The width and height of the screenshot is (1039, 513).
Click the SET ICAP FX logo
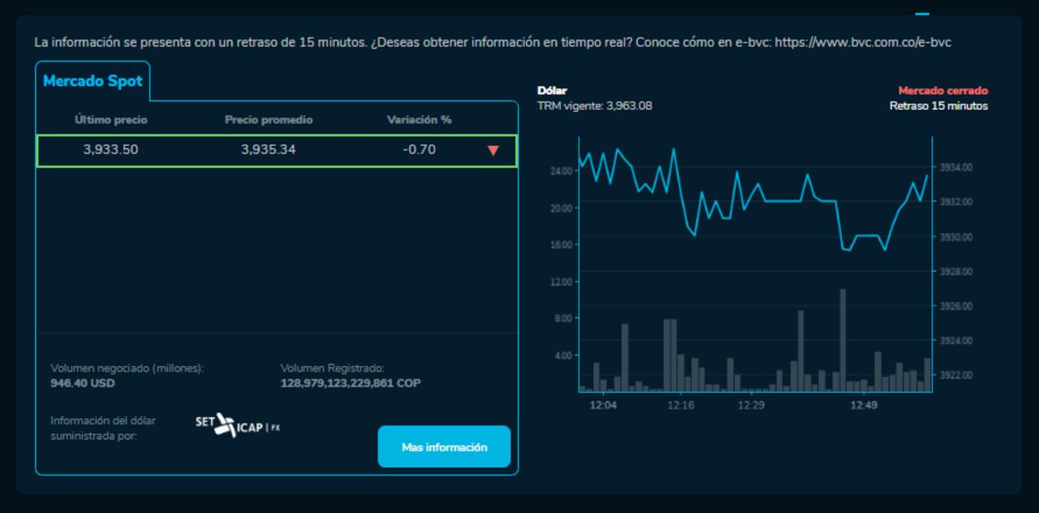[x=238, y=425]
